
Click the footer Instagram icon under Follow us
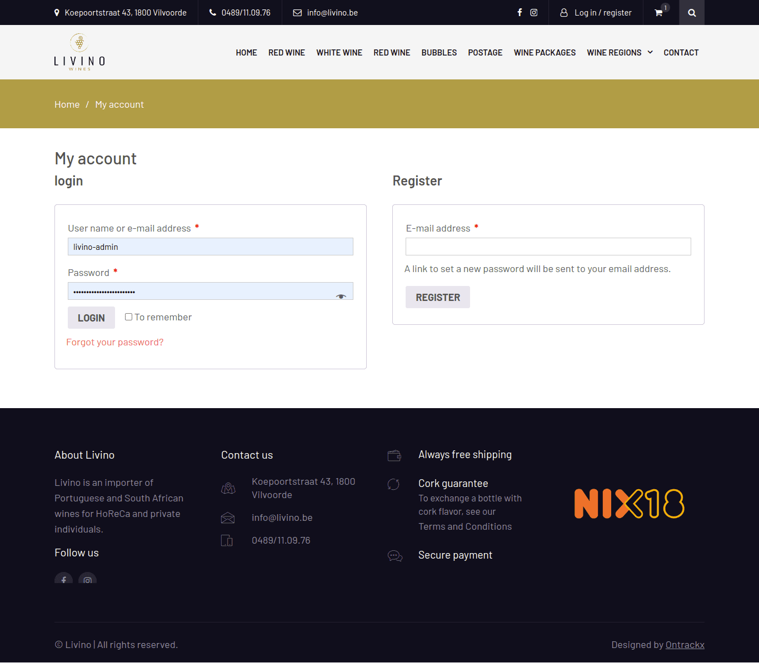(87, 579)
